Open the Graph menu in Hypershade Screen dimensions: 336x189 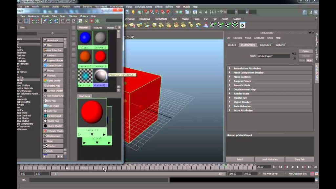[63, 16]
